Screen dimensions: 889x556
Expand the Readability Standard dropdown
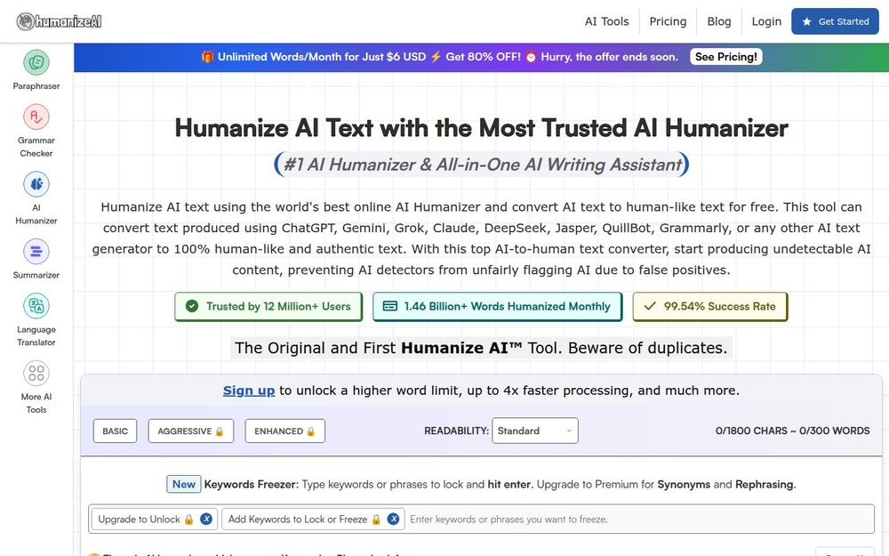pos(535,431)
